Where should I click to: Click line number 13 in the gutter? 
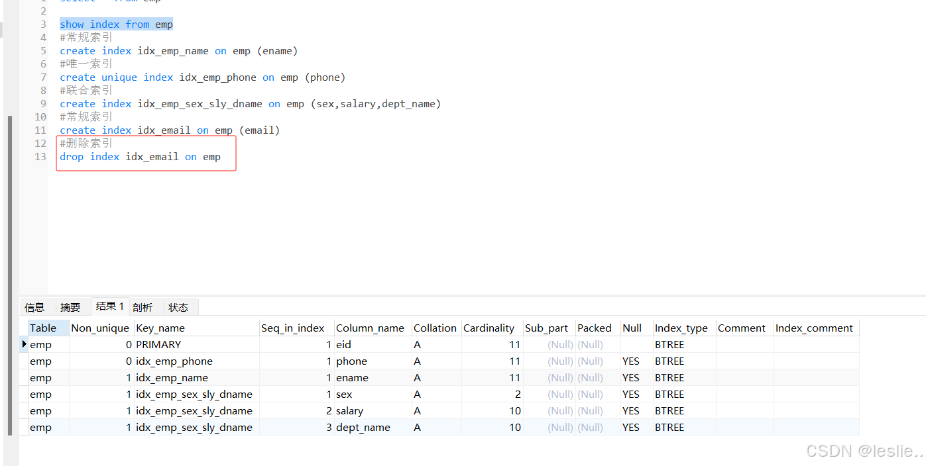point(40,157)
